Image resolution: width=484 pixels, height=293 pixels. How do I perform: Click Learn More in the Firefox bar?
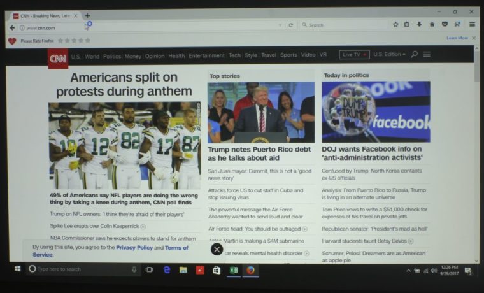[457, 38]
